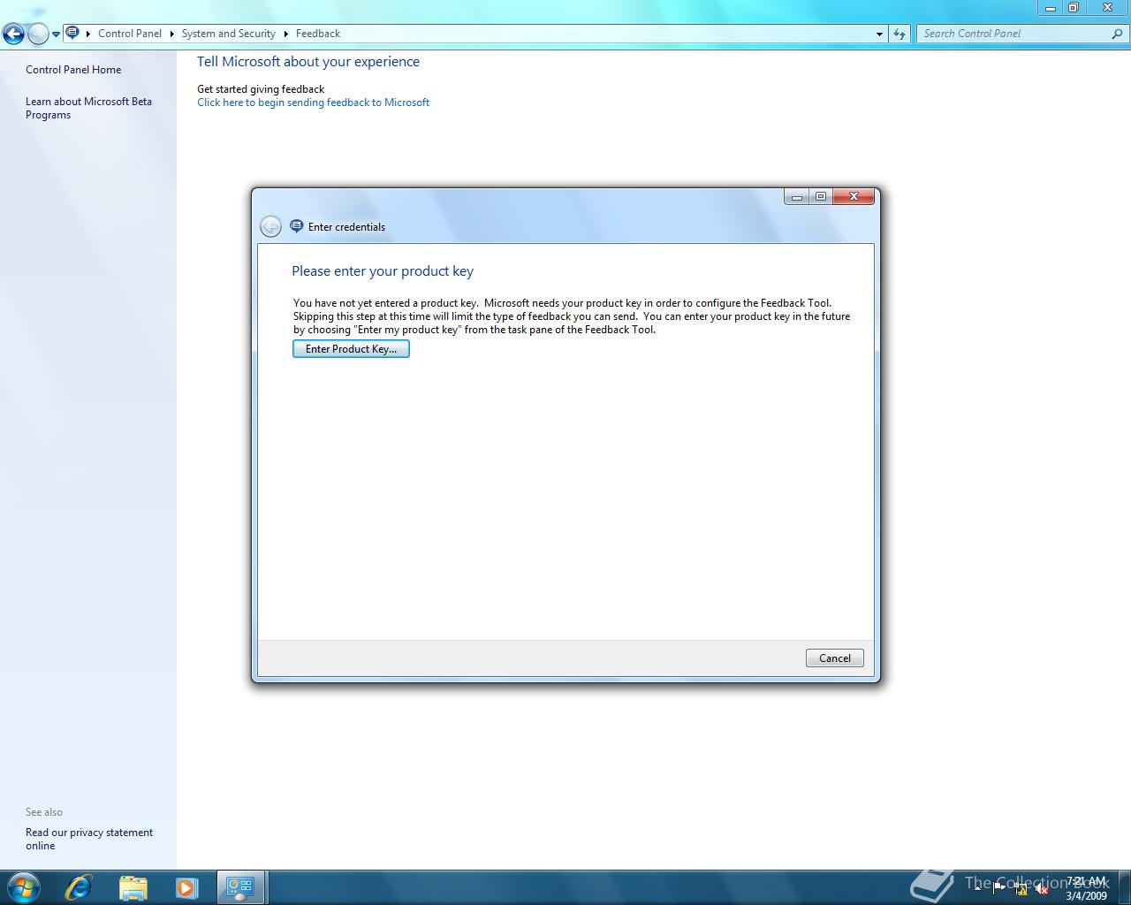Open the recent pages dropdown arrow
Viewport: 1131px width, 905px height.
(56, 34)
